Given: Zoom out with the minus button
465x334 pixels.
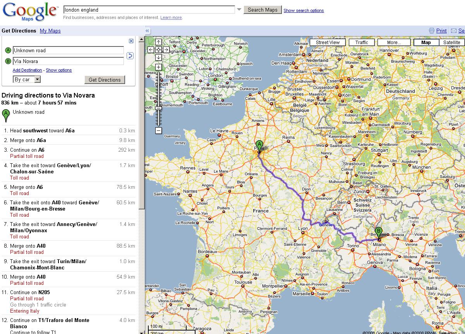Looking at the screenshot, I should (158, 131).
